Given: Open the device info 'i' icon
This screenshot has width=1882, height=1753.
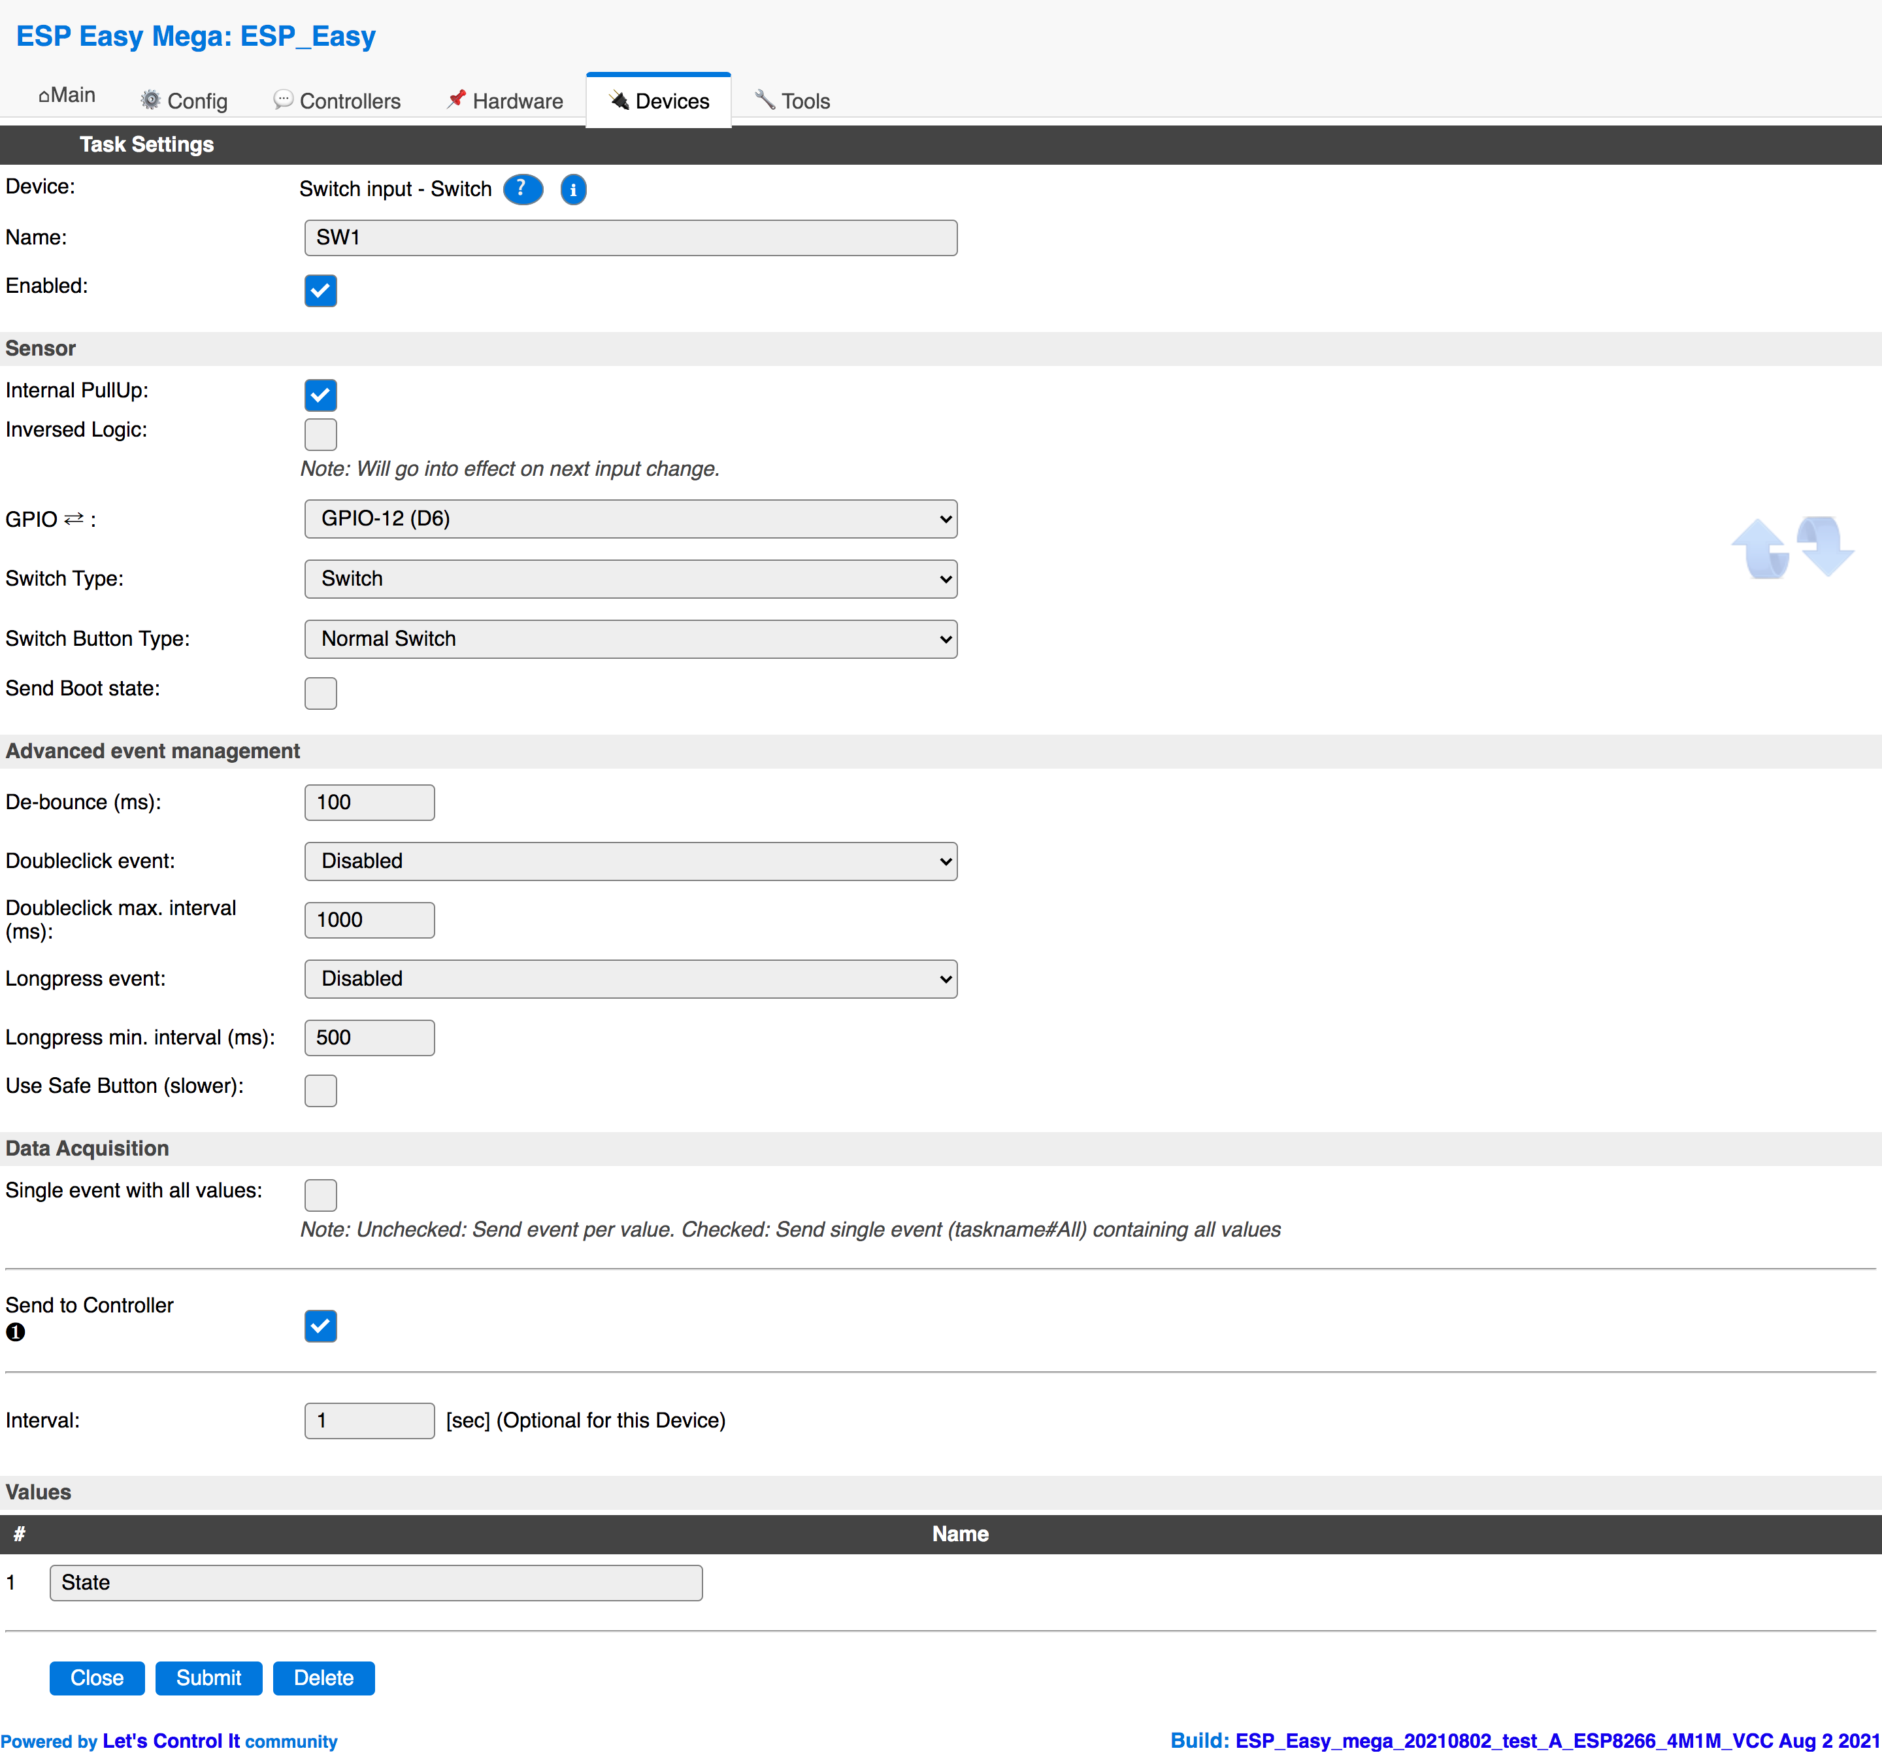Looking at the screenshot, I should pos(572,190).
